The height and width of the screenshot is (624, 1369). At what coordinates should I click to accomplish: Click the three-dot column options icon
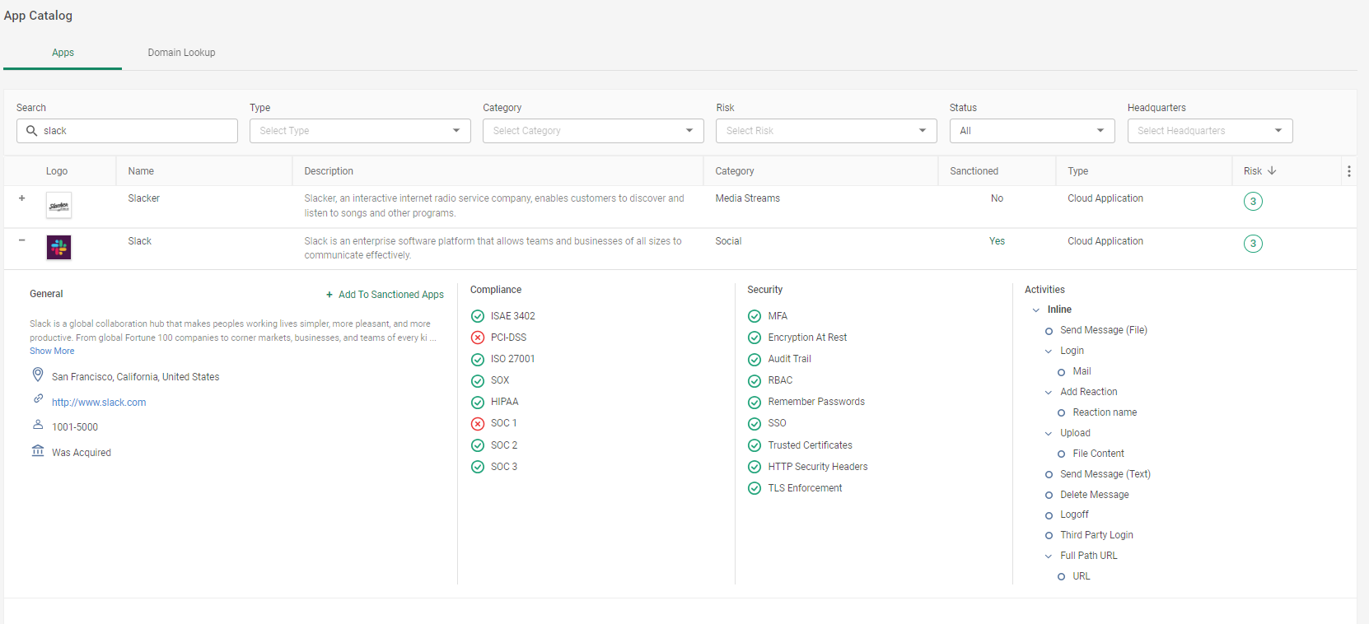pyautogui.click(x=1348, y=171)
